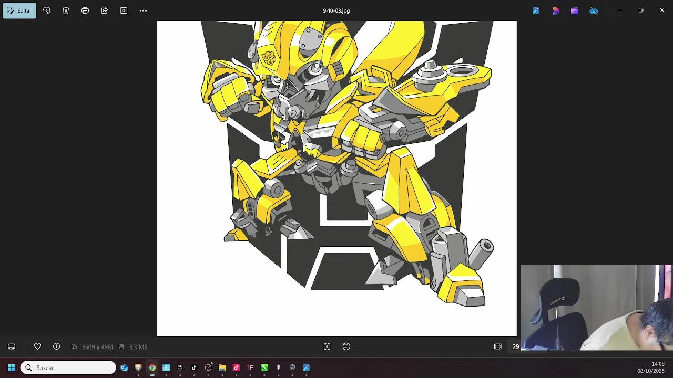Start slideshow with the play icon
The width and height of the screenshot is (673, 378).
pos(124,10)
